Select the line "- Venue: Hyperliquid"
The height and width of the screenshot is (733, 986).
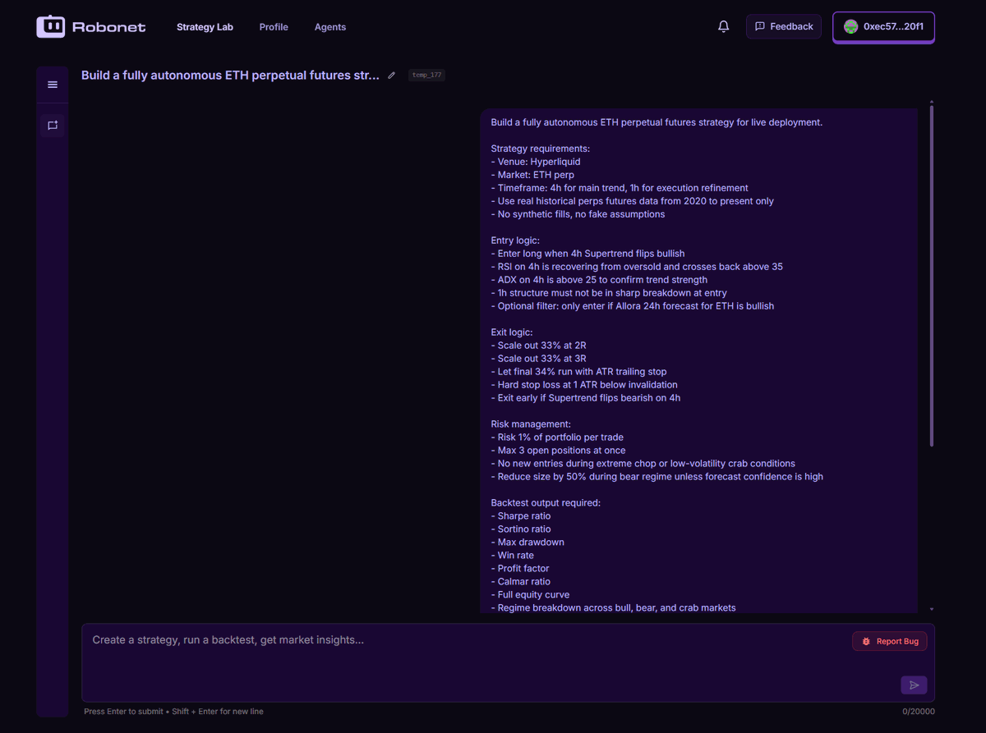536,162
